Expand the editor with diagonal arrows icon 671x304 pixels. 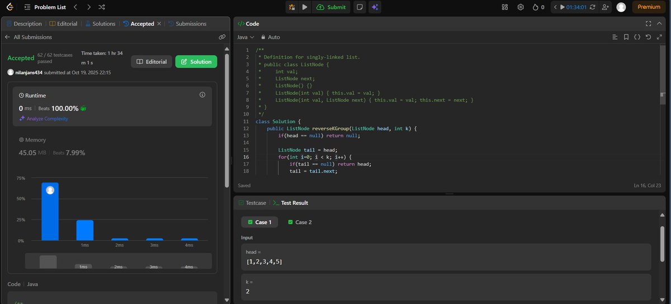[x=658, y=37]
